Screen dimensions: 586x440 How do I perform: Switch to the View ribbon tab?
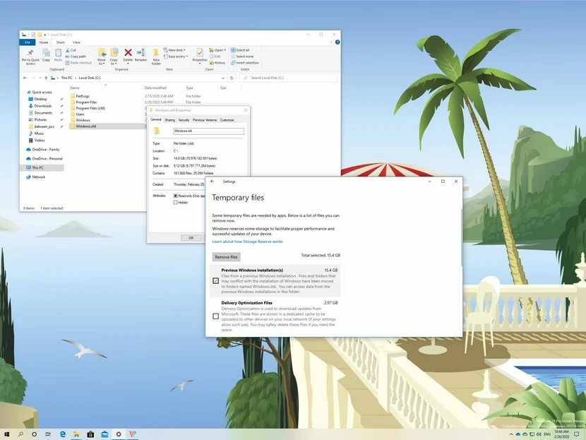point(76,42)
